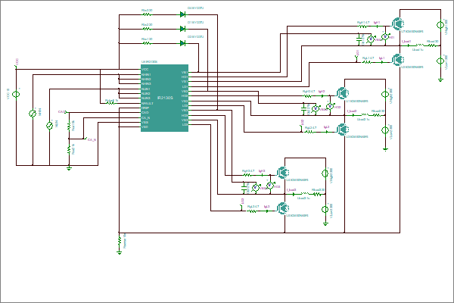454x303 pixels.
Task: Click the VHigh1 voltage source symbol
Action: point(440,25)
